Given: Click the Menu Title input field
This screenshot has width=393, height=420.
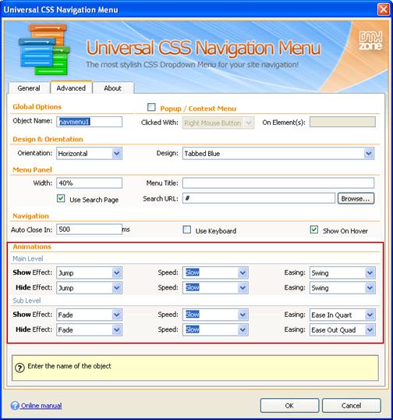Looking at the screenshot, I should [278, 183].
